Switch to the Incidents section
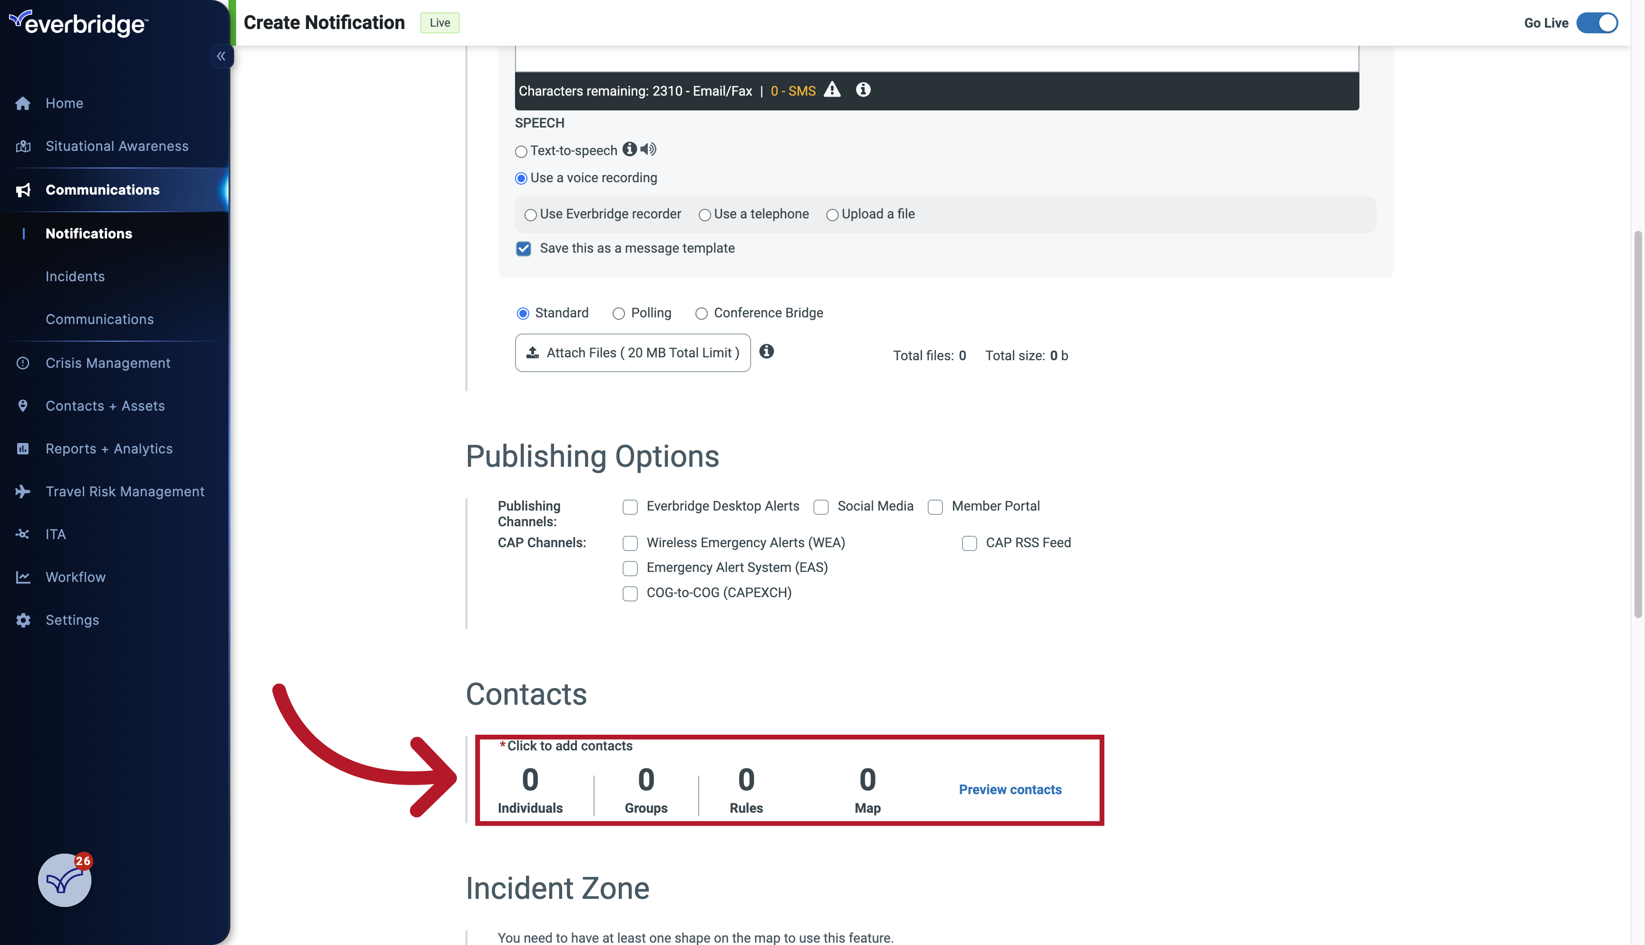The height and width of the screenshot is (945, 1645). pos(75,276)
